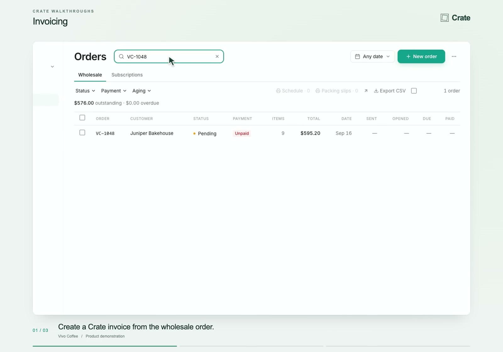
Task: Click the Sep 16 date cell
Action: tap(344, 133)
